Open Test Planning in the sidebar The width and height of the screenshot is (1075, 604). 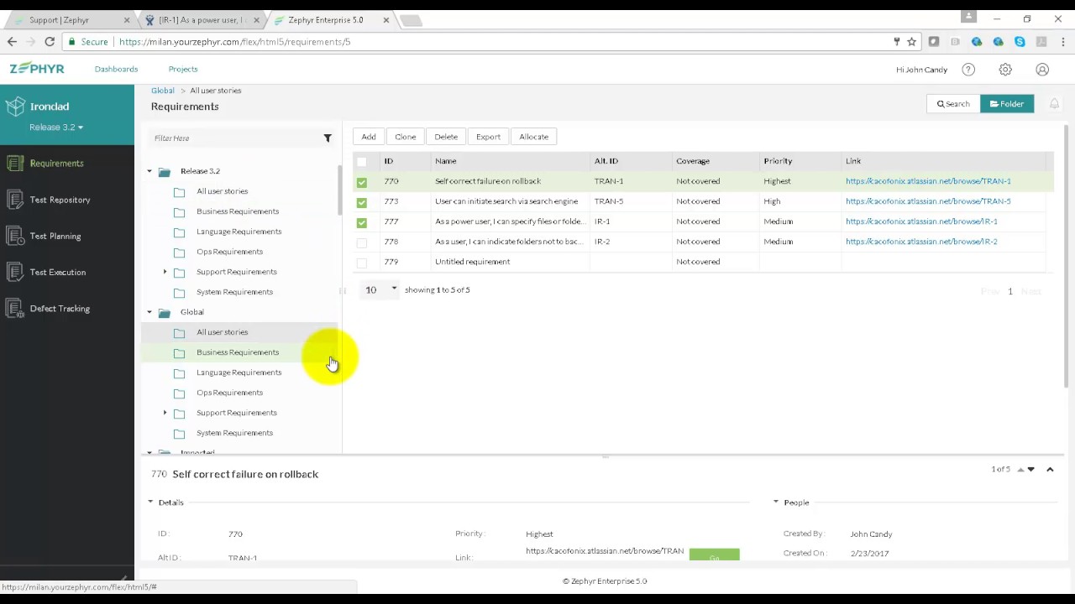pyautogui.click(x=55, y=236)
